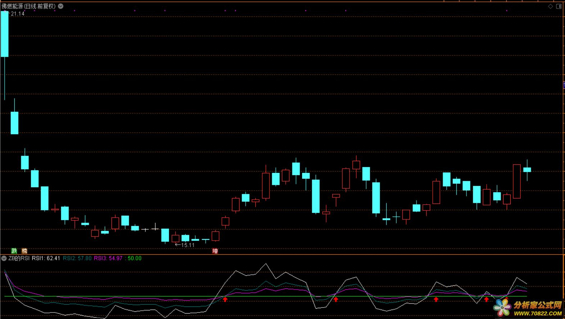The width and height of the screenshot is (565, 319).
Task: Click the red 增 badge
Action: (215, 251)
